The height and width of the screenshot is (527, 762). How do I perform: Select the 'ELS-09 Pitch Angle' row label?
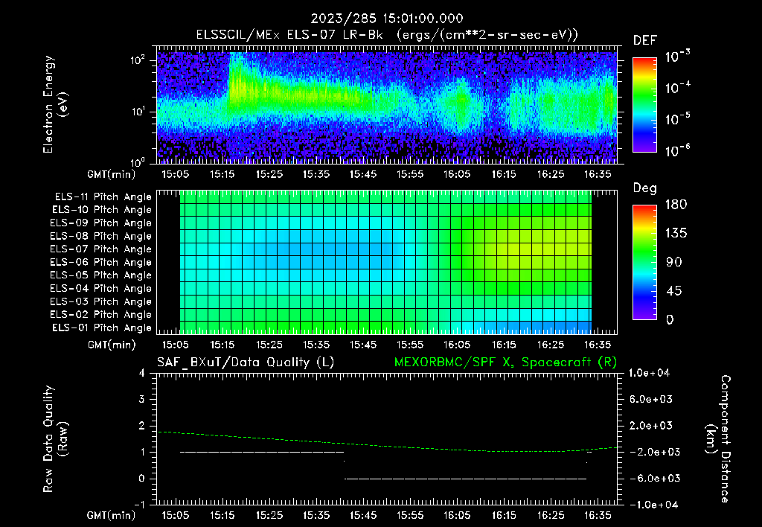coord(101,223)
